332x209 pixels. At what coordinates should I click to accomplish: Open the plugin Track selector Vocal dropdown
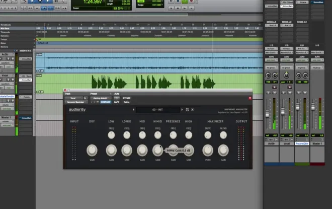coord(73,98)
